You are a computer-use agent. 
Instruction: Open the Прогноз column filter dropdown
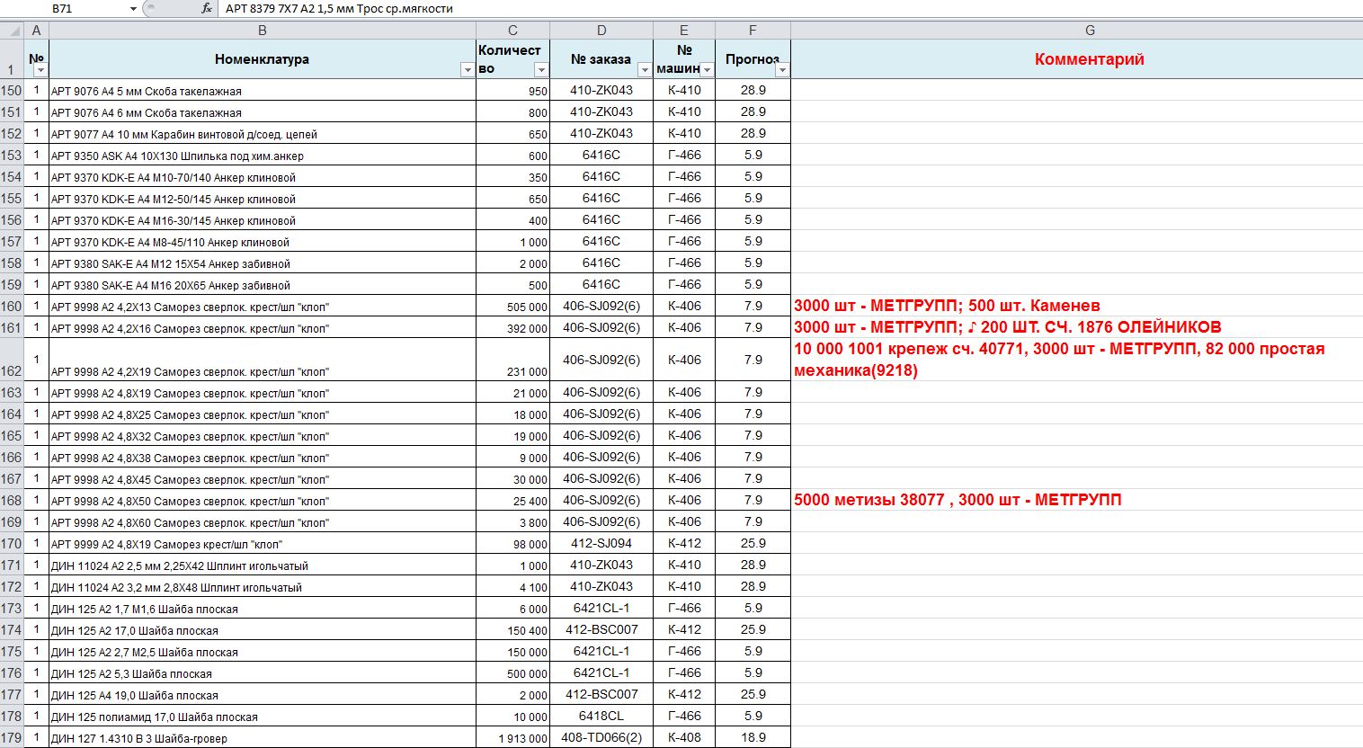pos(782,69)
